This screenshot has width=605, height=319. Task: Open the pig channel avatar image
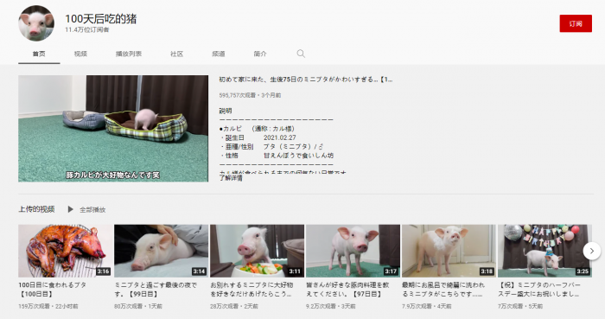point(36,23)
